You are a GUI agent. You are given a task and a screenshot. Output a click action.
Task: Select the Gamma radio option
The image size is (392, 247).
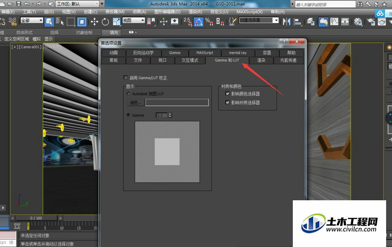point(128,115)
